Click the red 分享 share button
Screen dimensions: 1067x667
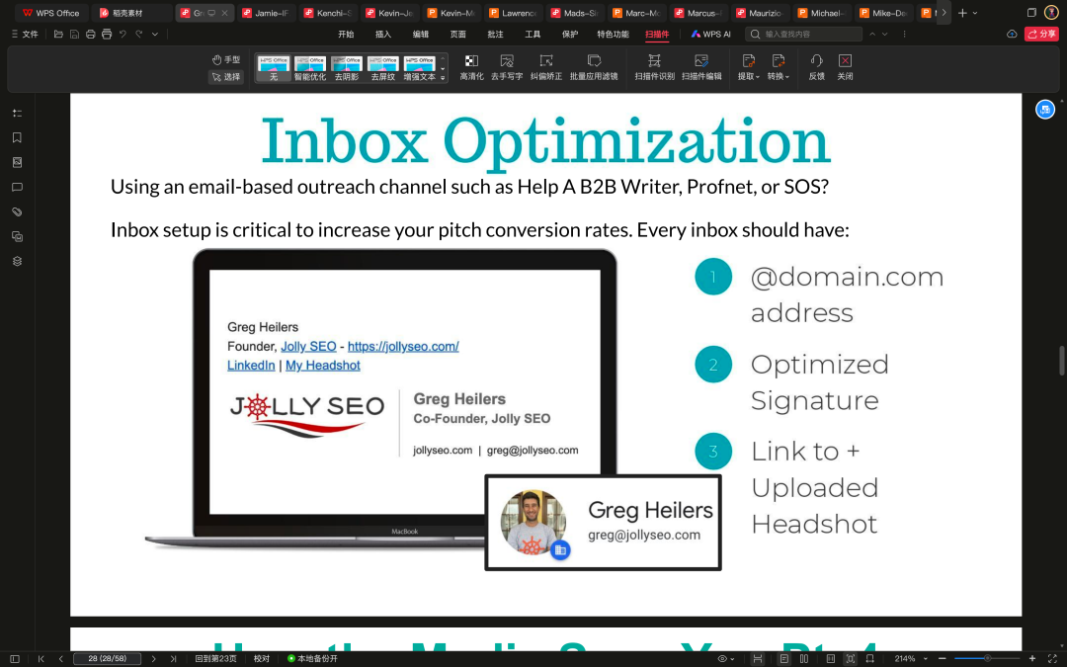click(1041, 34)
